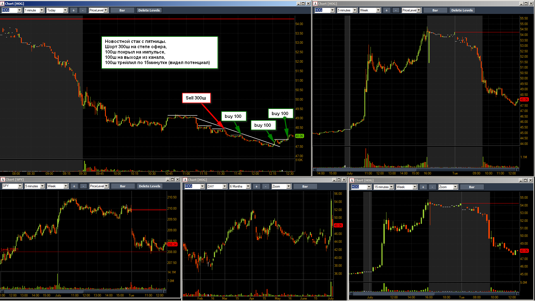Open the 6 Months range dropdown
This screenshot has width=535, height=301.
click(x=248, y=186)
